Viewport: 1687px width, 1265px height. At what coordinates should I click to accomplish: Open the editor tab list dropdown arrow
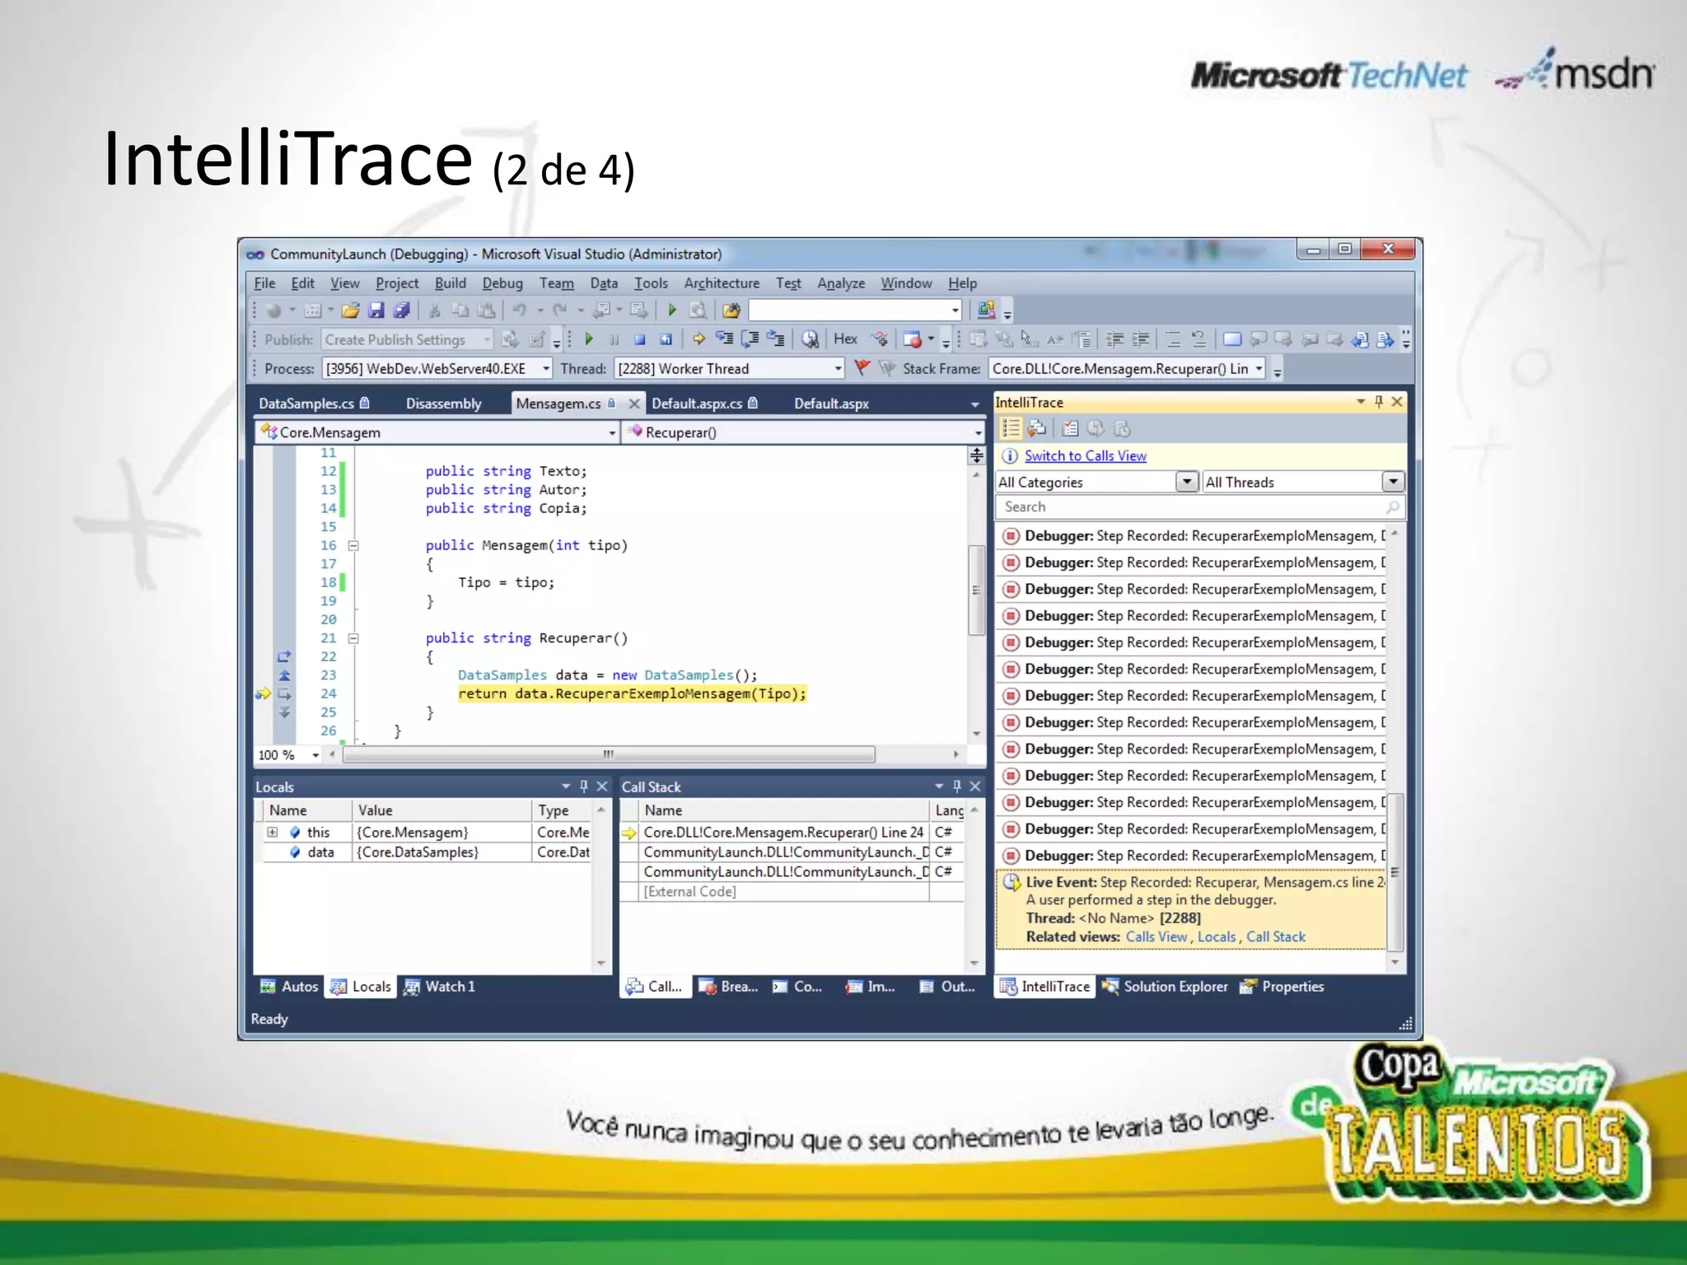coord(975,404)
